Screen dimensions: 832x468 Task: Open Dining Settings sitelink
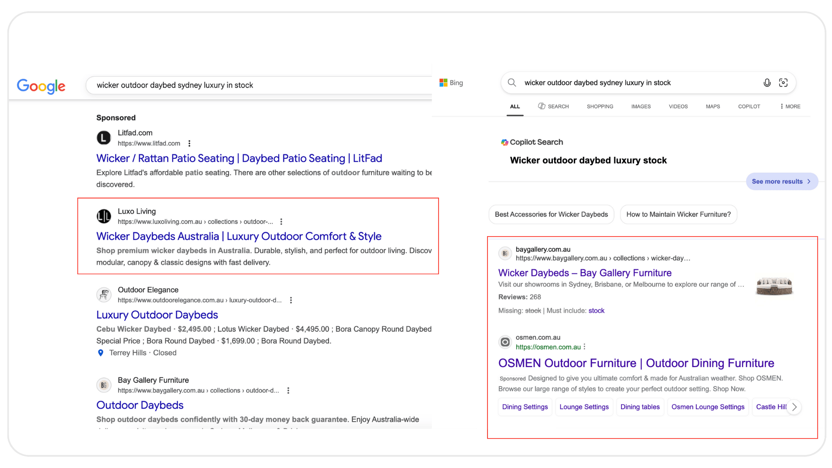tap(525, 407)
